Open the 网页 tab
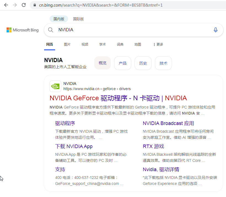This screenshot has height=197, width=226. (50, 45)
